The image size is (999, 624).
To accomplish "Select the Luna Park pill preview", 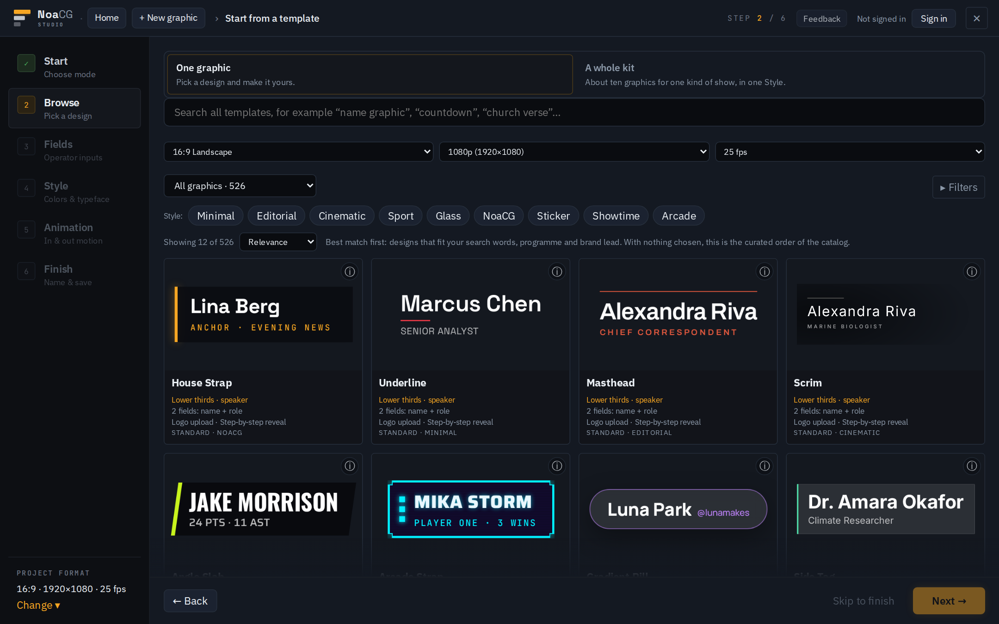I will [678, 509].
